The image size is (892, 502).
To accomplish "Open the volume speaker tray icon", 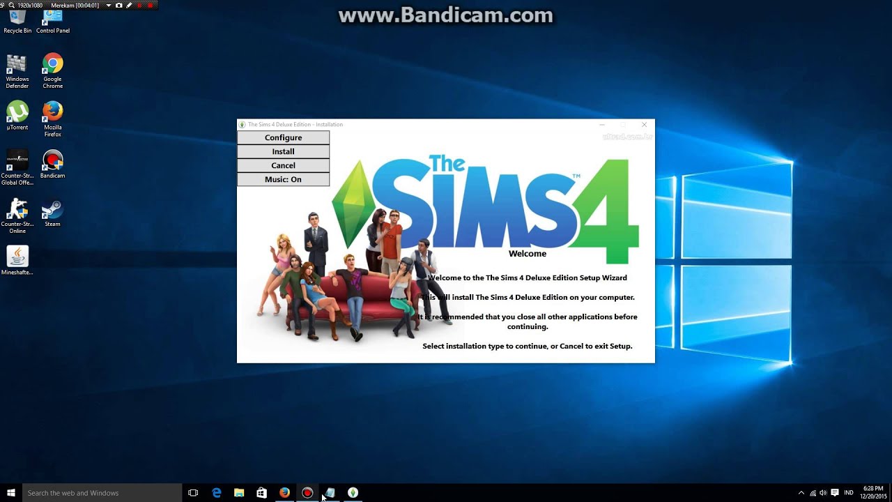I will [824, 493].
